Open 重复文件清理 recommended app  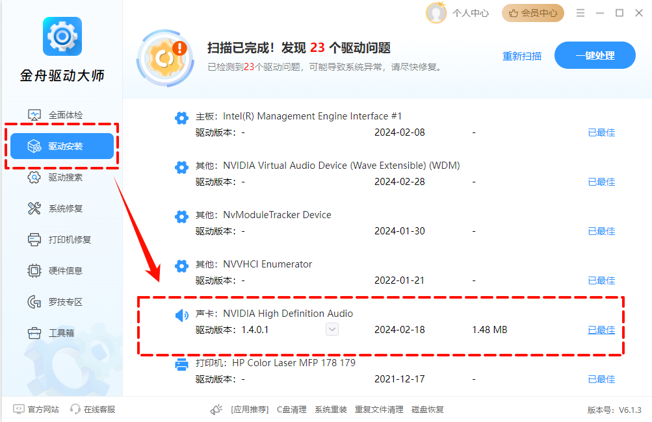tap(379, 410)
